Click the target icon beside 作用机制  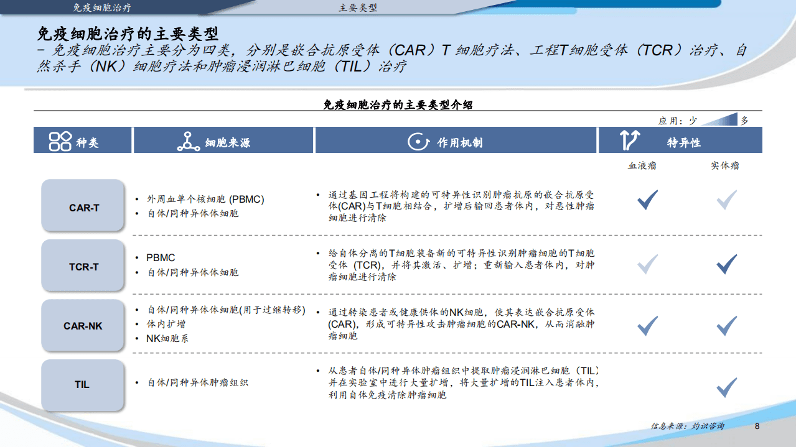click(x=417, y=141)
